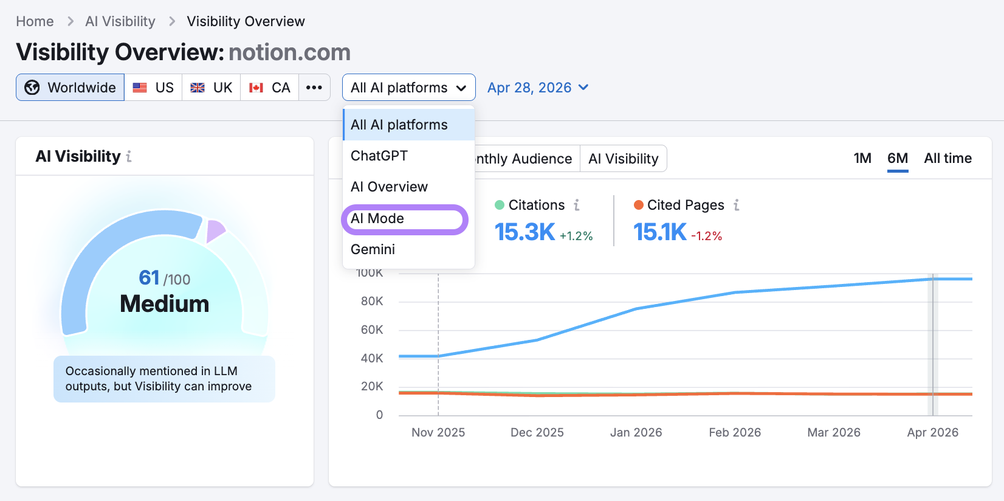Toggle the orange Cited Pages series dot
The height and width of the screenshot is (501, 1004).
(x=639, y=205)
